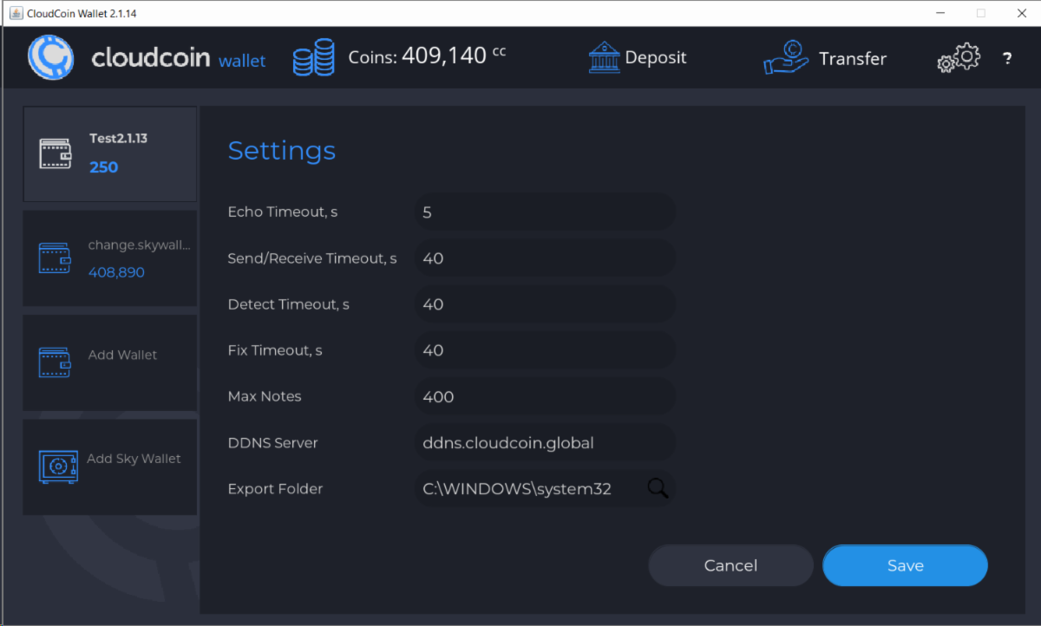Image resolution: width=1041 pixels, height=626 pixels.
Task: Click the Detect Timeout field
Action: (x=545, y=304)
